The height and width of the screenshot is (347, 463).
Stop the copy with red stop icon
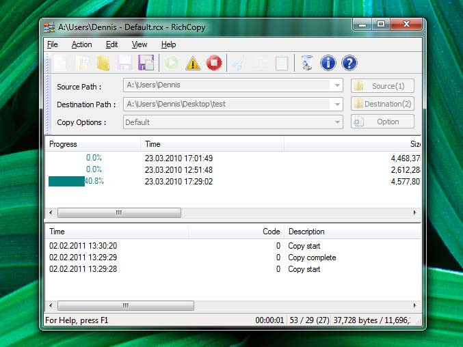(x=214, y=63)
